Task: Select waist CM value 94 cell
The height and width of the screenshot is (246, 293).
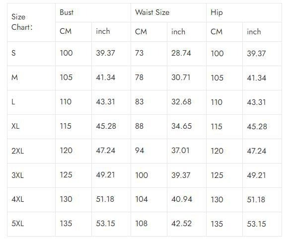Action: pyautogui.click(x=149, y=151)
